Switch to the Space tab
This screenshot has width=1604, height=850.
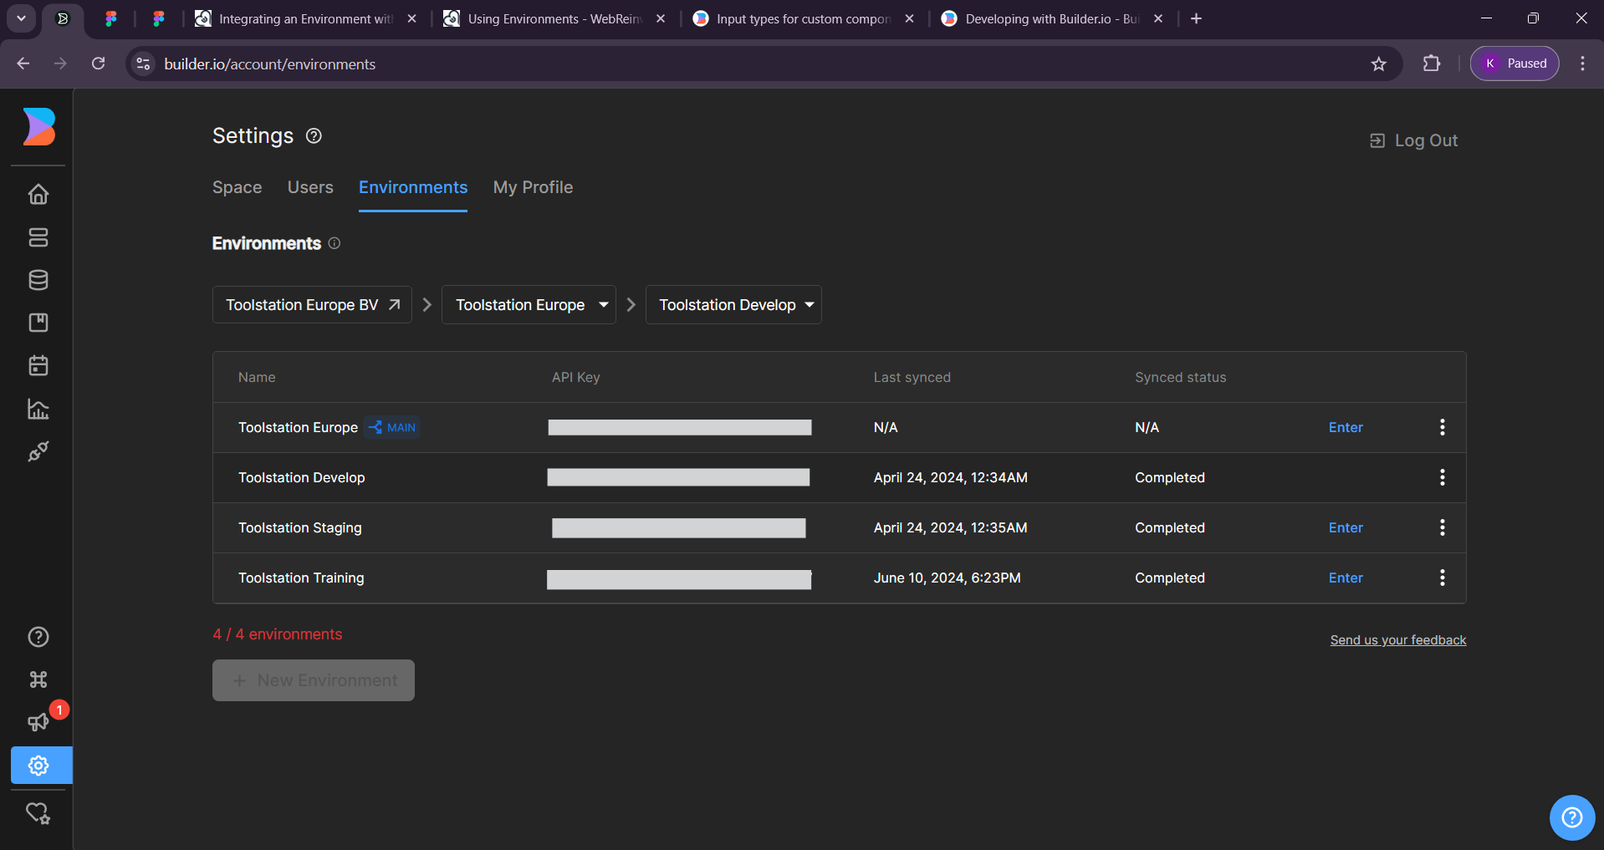tap(237, 187)
